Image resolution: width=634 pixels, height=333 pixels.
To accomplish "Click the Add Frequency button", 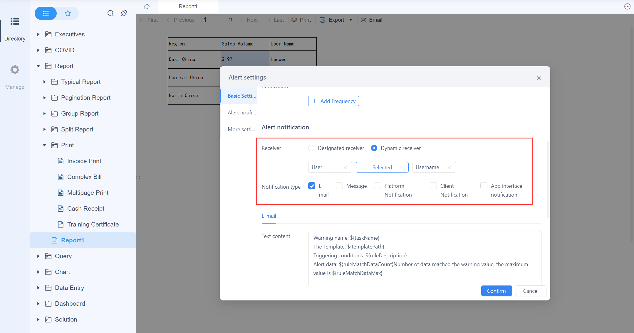I will point(333,101).
